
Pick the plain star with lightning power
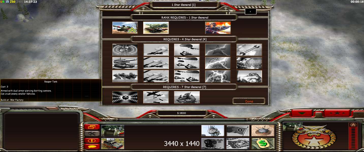coord(218,50)
